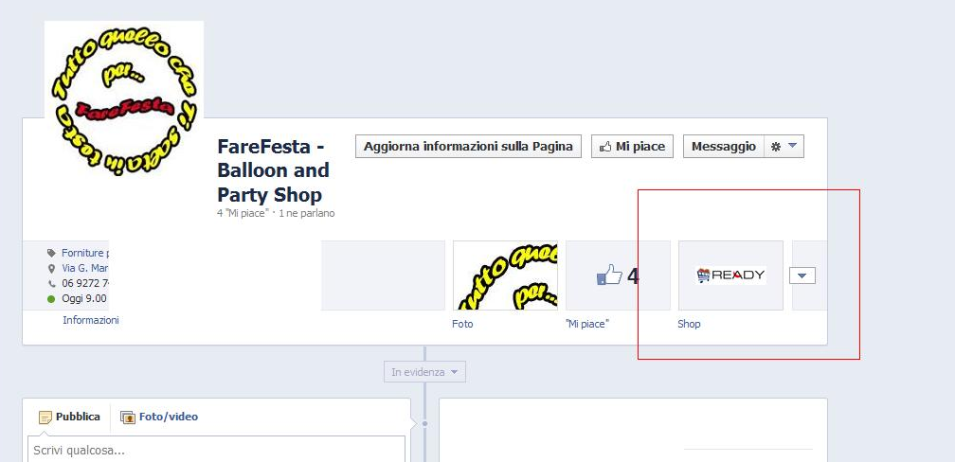This screenshot has height=462, width=955.
Task: Select the Pubblica tab in composer
Action: (69, 417)
